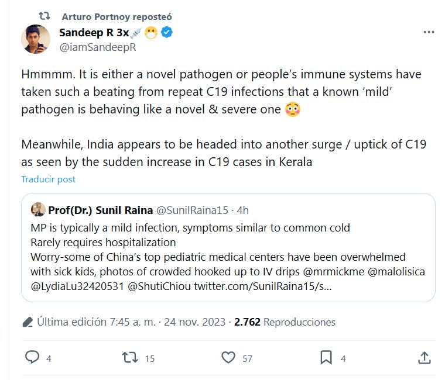This screenshot has width=445, height=380.
Task: Click the edit history pencil icon
Action: [x=27, y=322]
